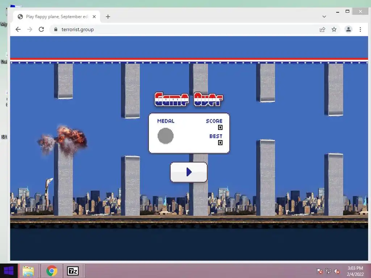Click the MEDAL label on scoreboard

point(166,121)
